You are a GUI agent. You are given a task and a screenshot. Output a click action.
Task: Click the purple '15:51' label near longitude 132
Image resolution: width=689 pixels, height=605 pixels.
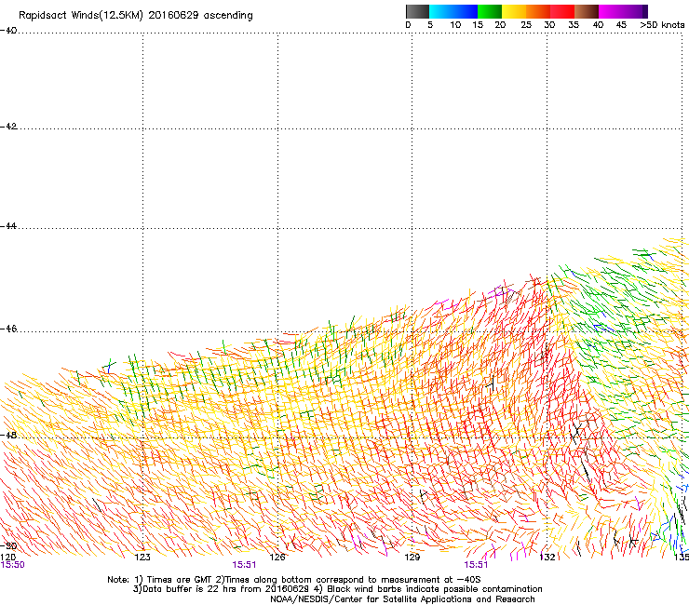point(476,565)
